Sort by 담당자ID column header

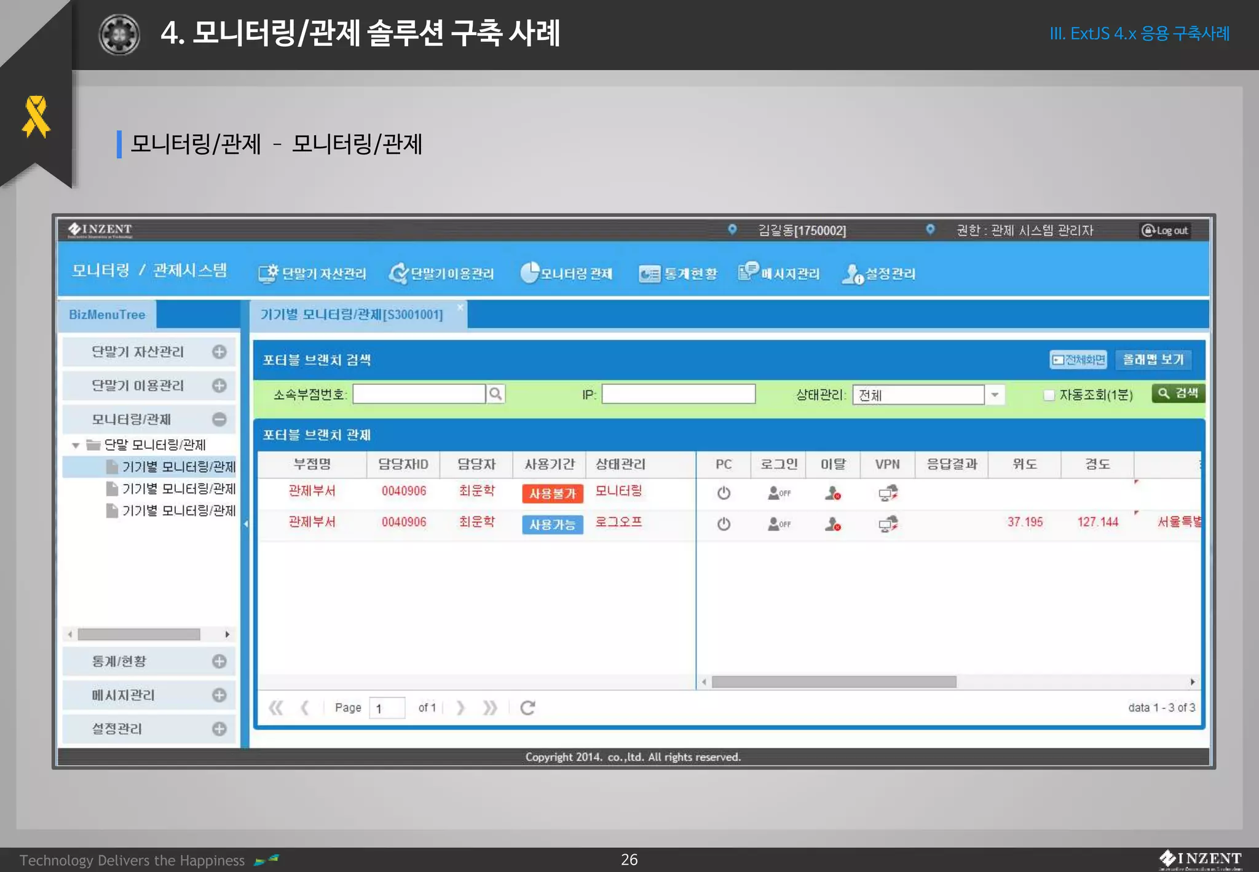[403, 464]
